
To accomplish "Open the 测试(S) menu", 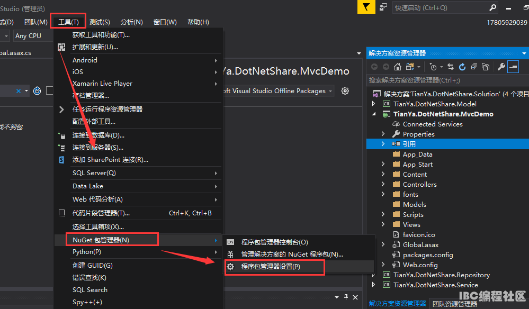I will point(100,22).
